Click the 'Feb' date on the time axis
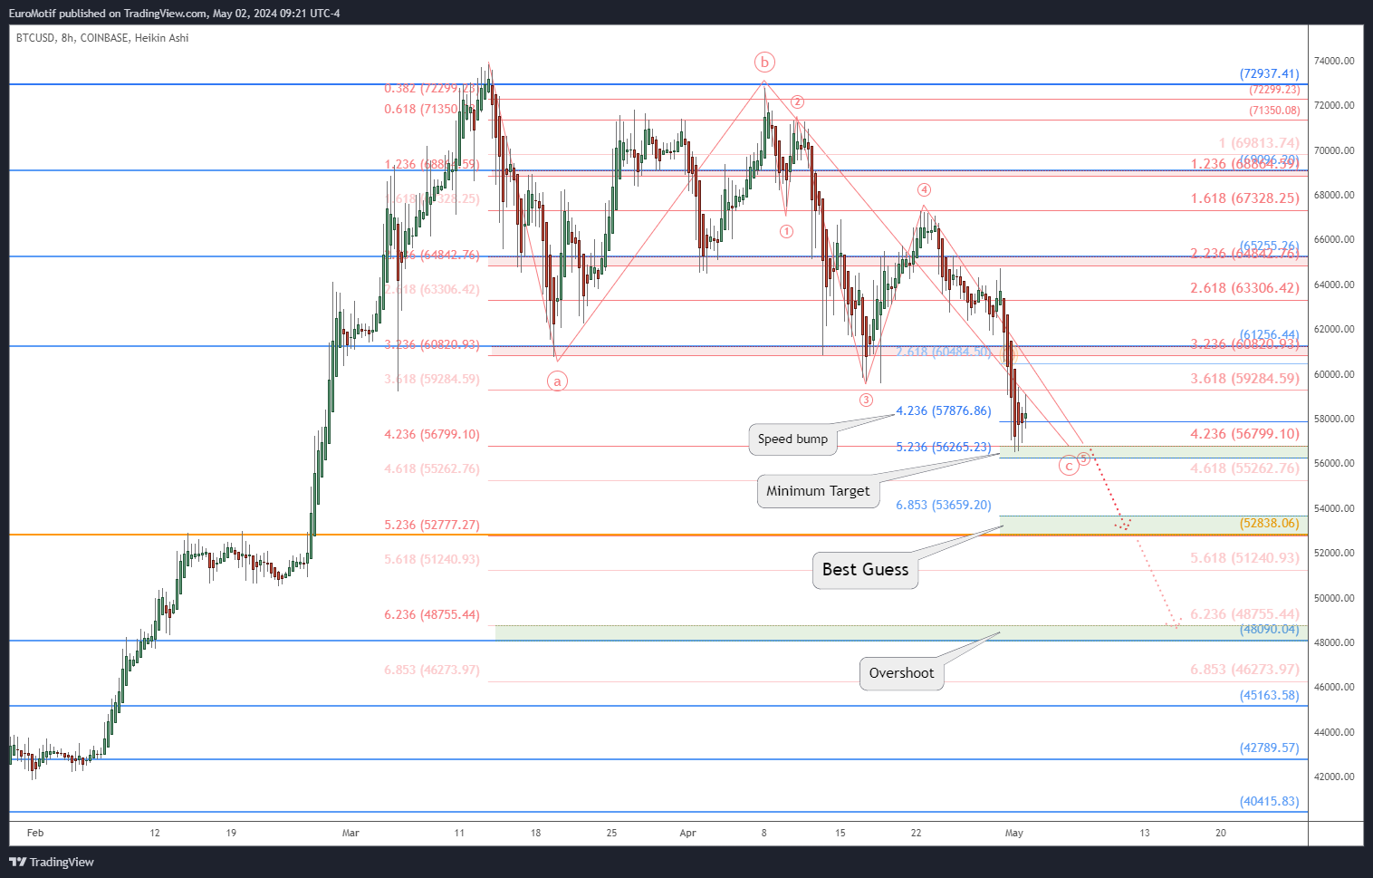Image resolution: width=1373 pixels, height=878 pixels. (x=35, y=833)
